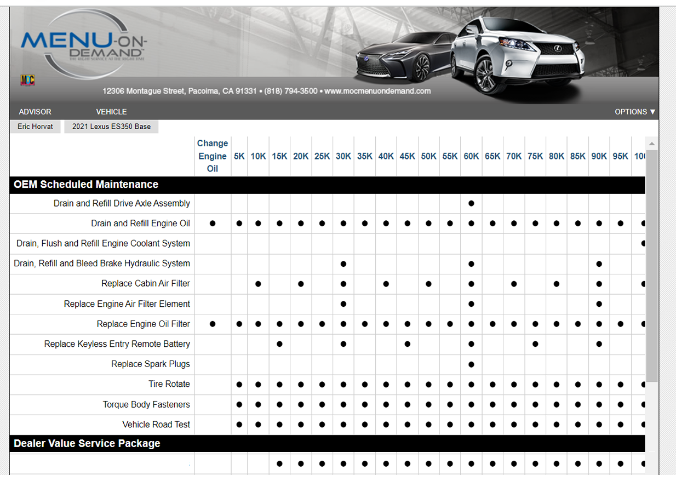Select the 90K mileage column header
The image size is (676, 481).
click(x=599, y=156)
